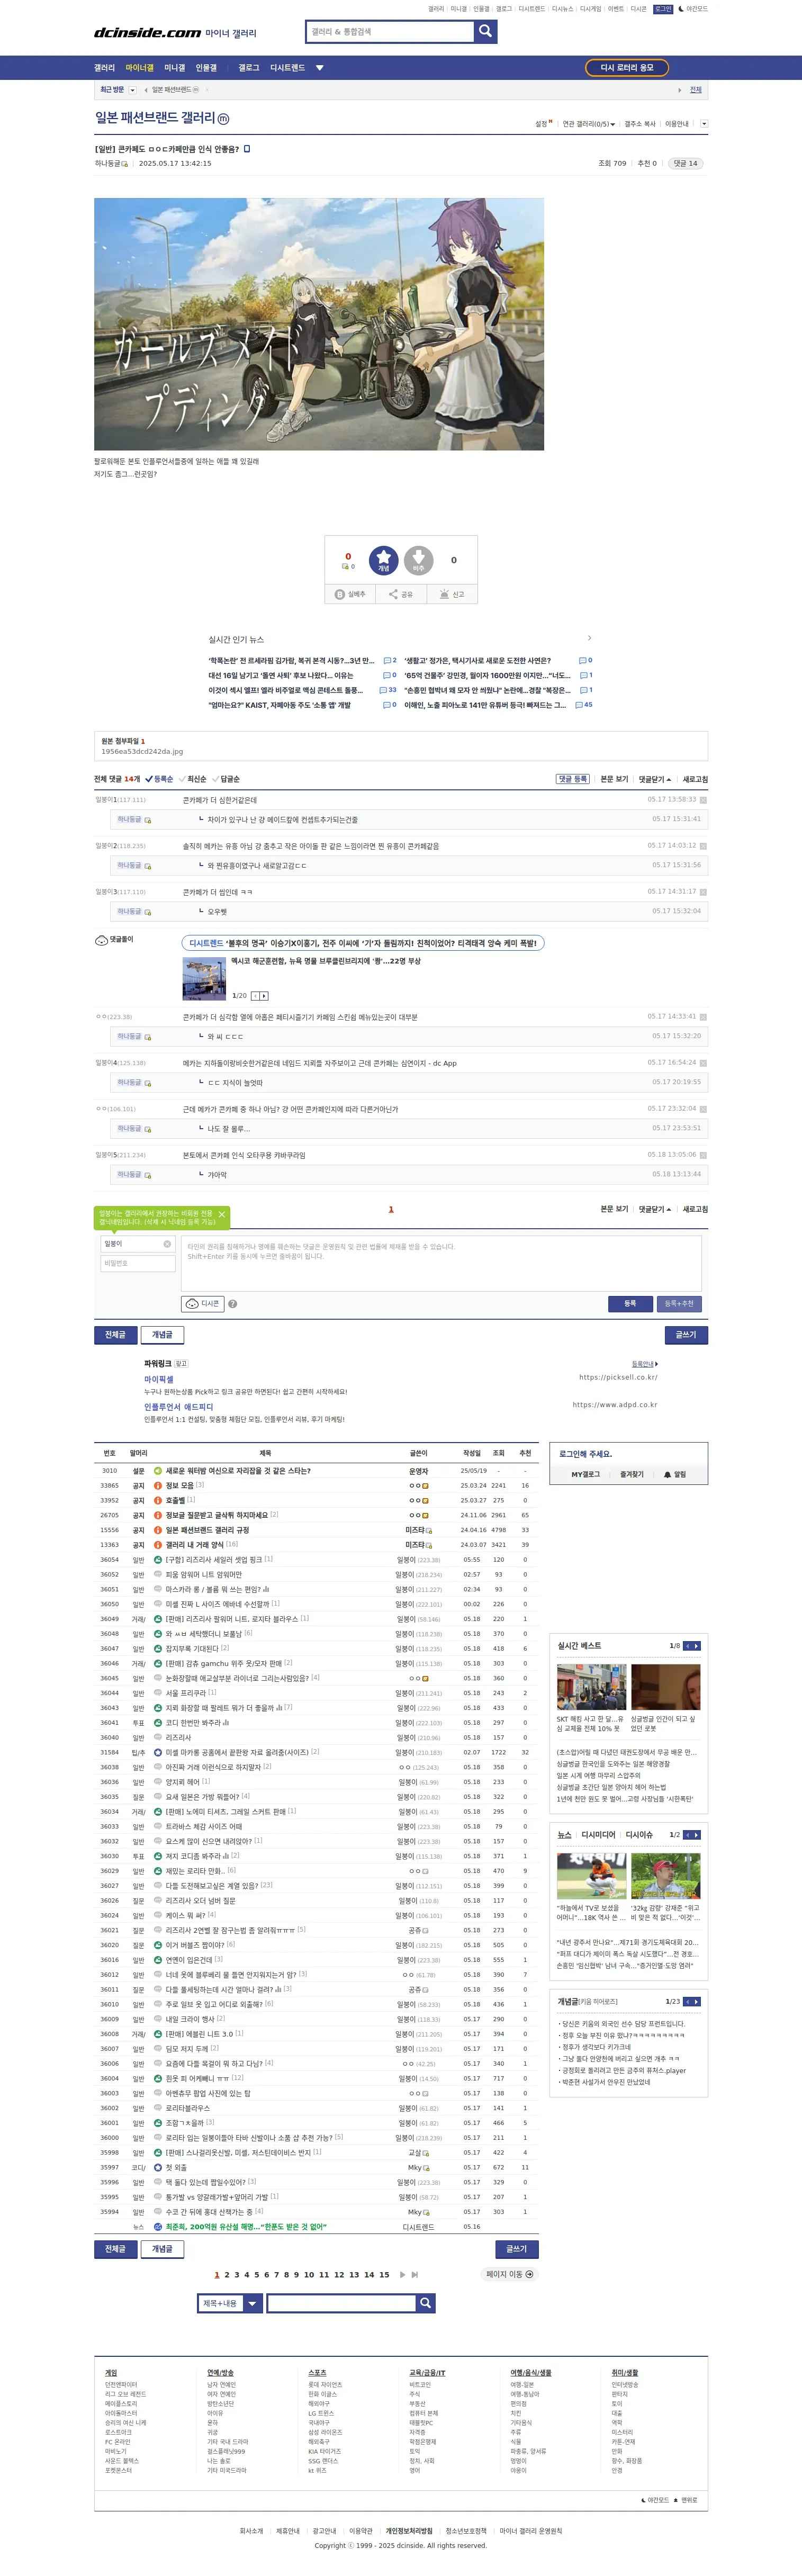Click the upper 글쓰기 button
The height and width of the screenshot is (2576, 802).
coord(686,1335)
